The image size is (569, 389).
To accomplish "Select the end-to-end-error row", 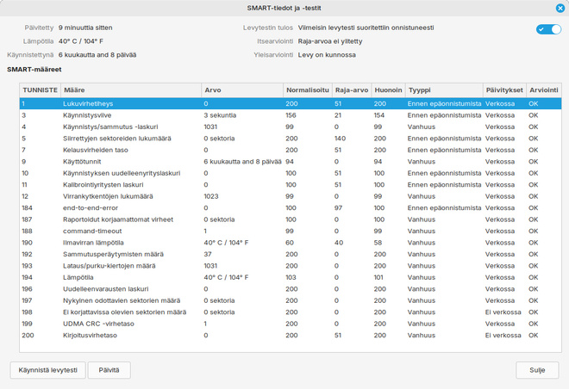I will 291,208.
